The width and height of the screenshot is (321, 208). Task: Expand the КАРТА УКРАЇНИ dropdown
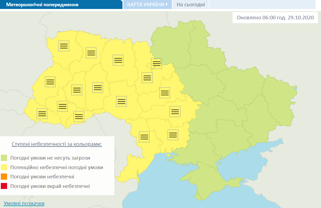[148, 4]
